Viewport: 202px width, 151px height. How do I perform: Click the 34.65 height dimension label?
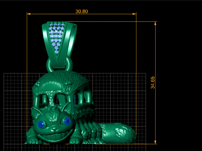point(153,83)
